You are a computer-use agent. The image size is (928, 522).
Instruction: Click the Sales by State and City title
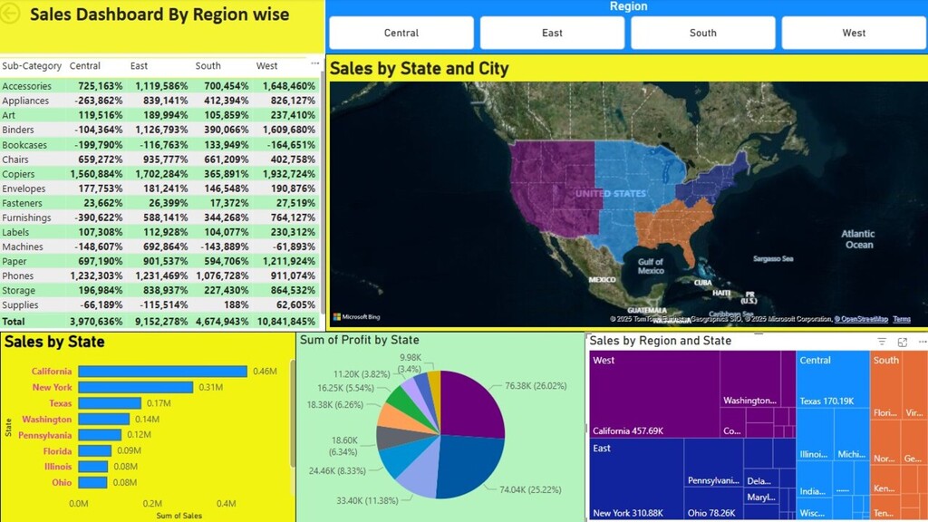(x=419, y=68)
